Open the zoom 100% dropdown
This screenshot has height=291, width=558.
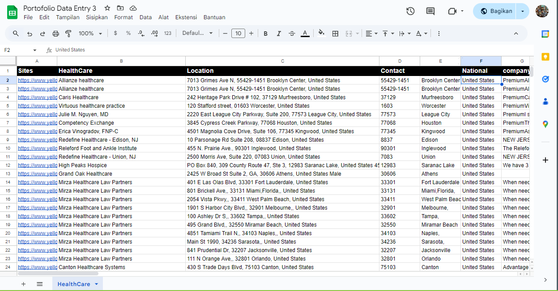(90, 34)
